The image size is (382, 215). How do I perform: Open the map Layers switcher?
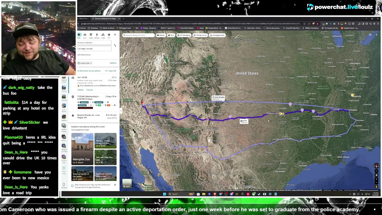pyautogui.click(x=127, y=184)
